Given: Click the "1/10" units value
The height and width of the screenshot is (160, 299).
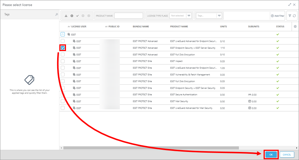Looking at the screenshot, I should [x=223, y=48].
